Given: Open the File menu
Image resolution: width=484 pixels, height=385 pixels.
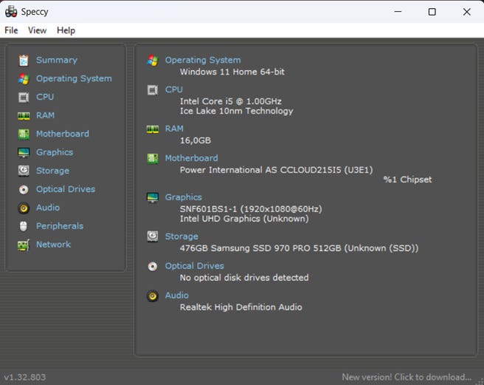Looking at the screenshot, I should pos(11,30).
